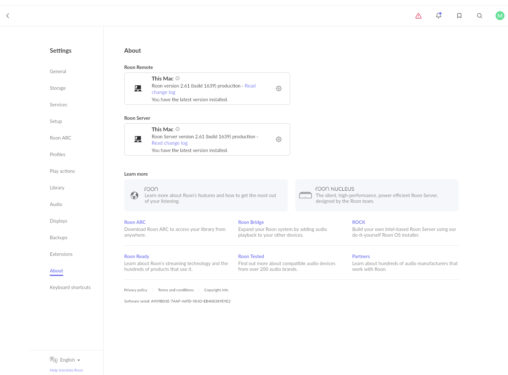Open the Keyboard shortcuts section
Viewport: 508px width, 375px height.
[x=70, y=287]
